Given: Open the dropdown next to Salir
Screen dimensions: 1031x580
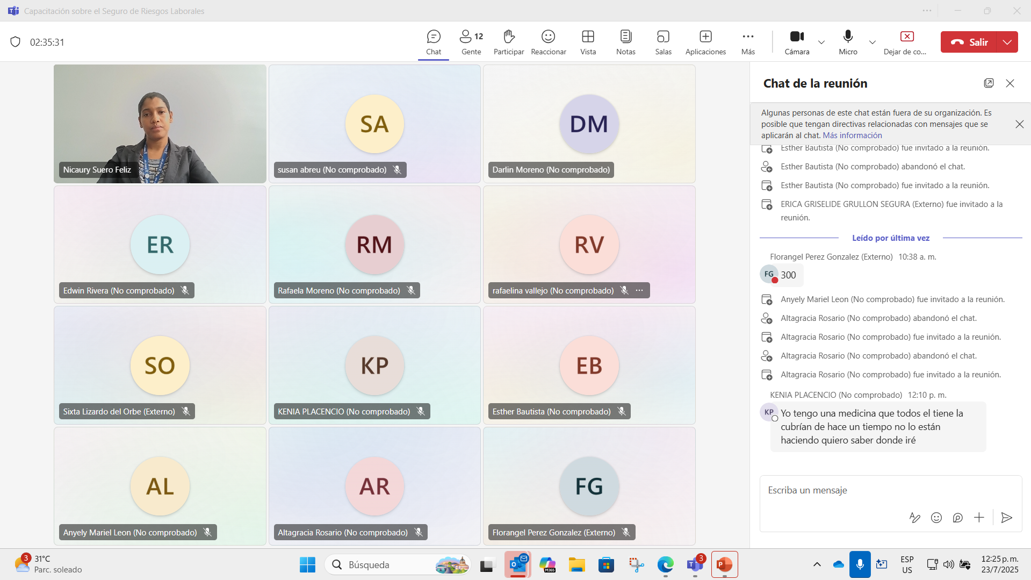Looking at the screenshot, I should 1007,42.
